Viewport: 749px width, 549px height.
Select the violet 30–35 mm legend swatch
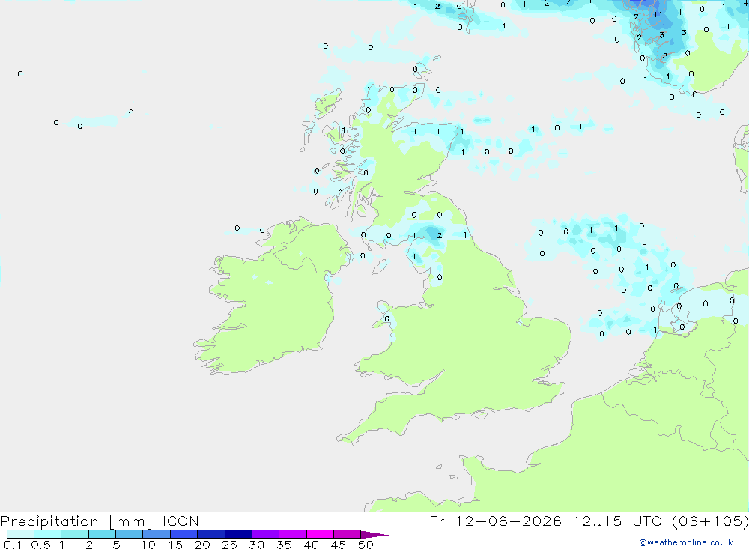click(x=265, y=534)
